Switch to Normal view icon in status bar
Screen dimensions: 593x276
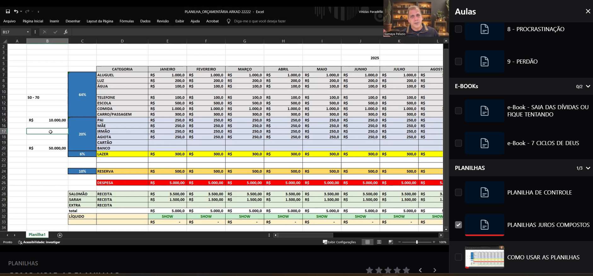click(x=367, y=242)
